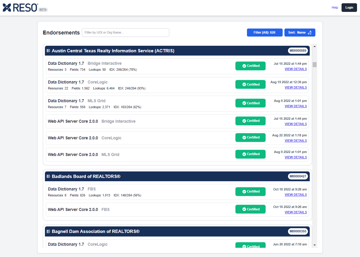This screenshot has width=360, height=257.
Task: Select Badlands 'Web API Server Core 2.0.0 FBS' title
Action: [x=79, y=209]
